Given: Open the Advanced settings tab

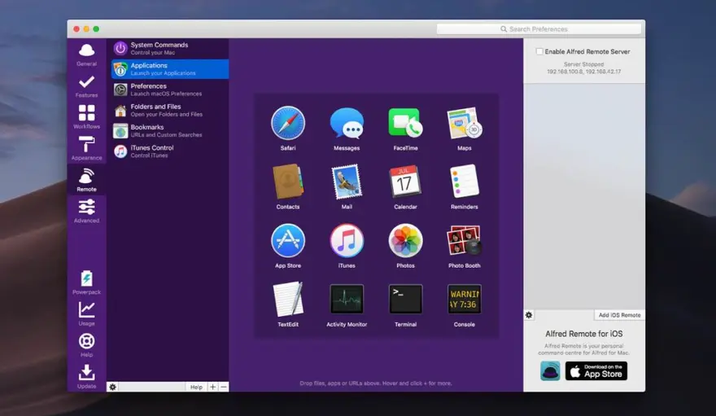Looking at the screenshot, I should click(86, 211).
